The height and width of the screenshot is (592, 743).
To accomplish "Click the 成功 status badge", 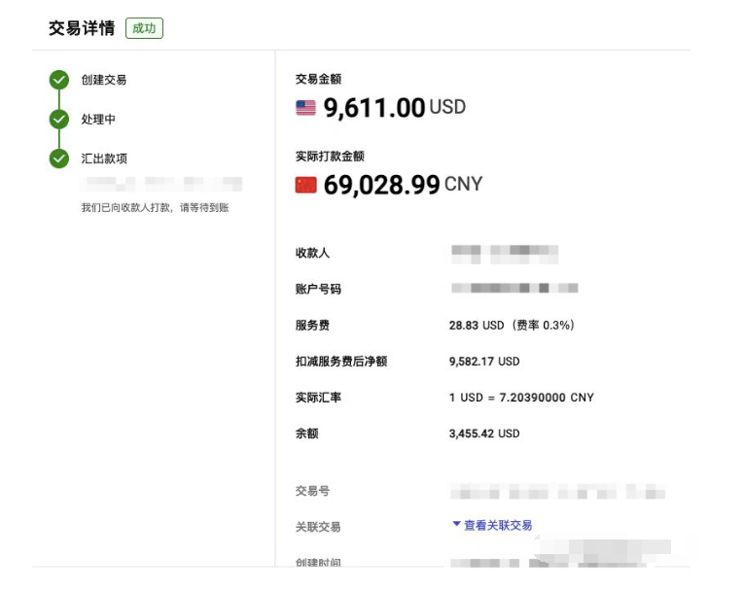I will [144, 28].
